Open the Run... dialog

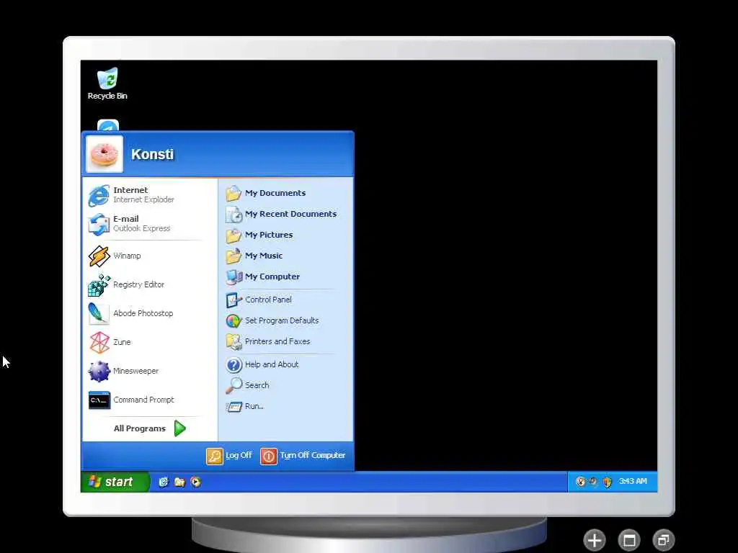(x=286, y=406)
